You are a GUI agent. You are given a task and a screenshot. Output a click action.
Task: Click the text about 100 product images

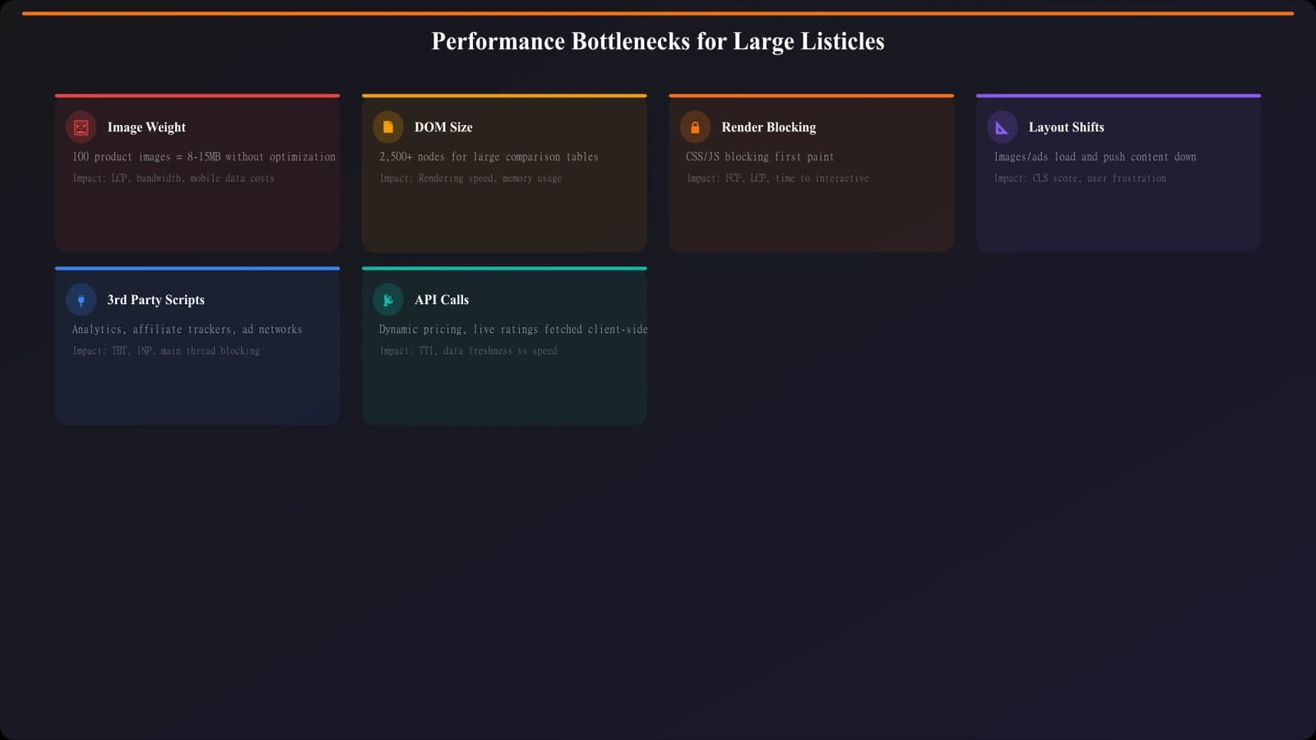(x=204, y=156)
